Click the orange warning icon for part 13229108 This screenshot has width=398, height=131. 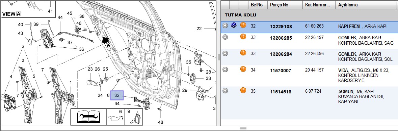coord(243,25)
